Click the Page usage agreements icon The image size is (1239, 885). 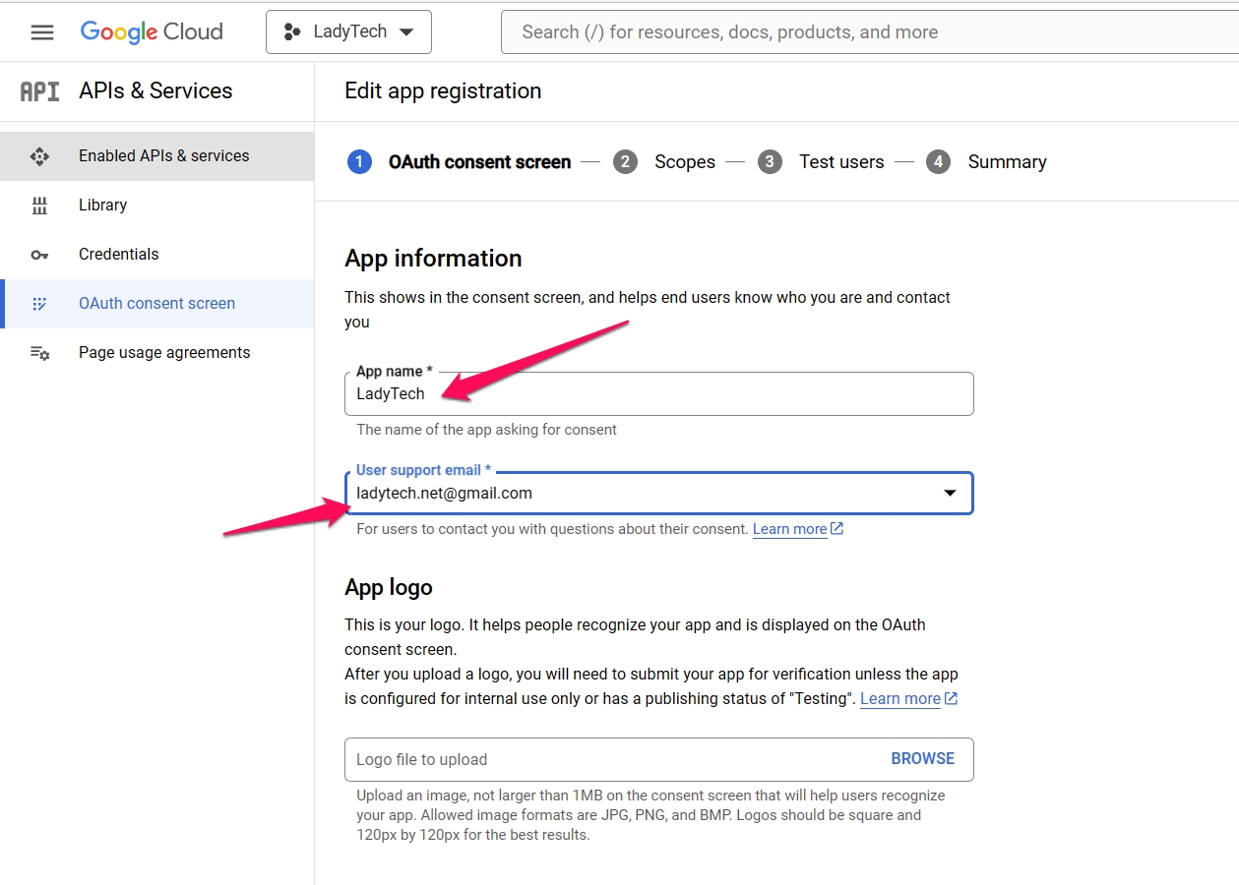point(39,353)
